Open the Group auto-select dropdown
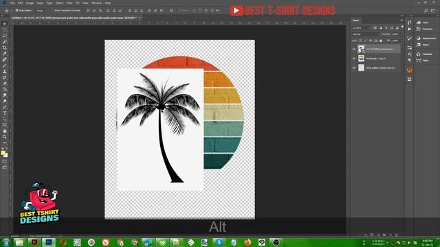 point(41,10)
